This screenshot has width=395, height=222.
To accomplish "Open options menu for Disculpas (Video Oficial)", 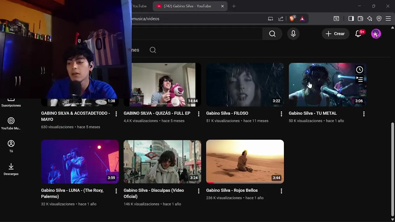I will coord(199,191).
